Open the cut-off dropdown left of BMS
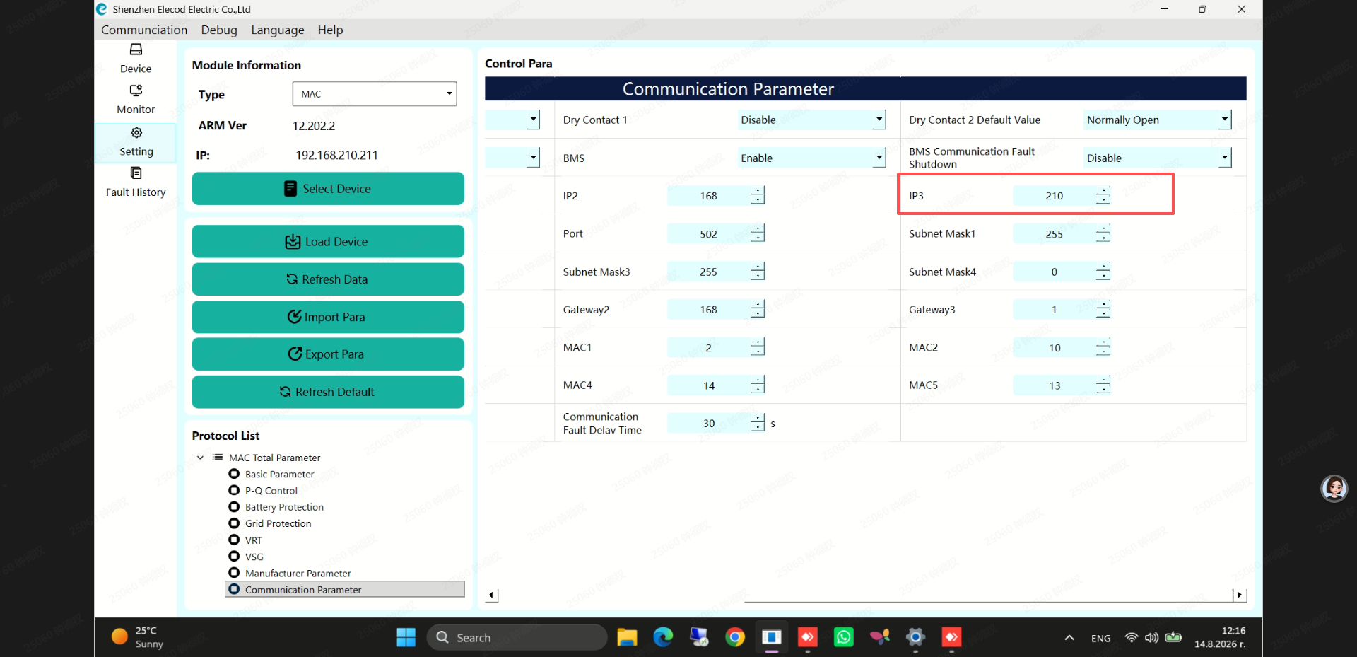 point(512,158)
